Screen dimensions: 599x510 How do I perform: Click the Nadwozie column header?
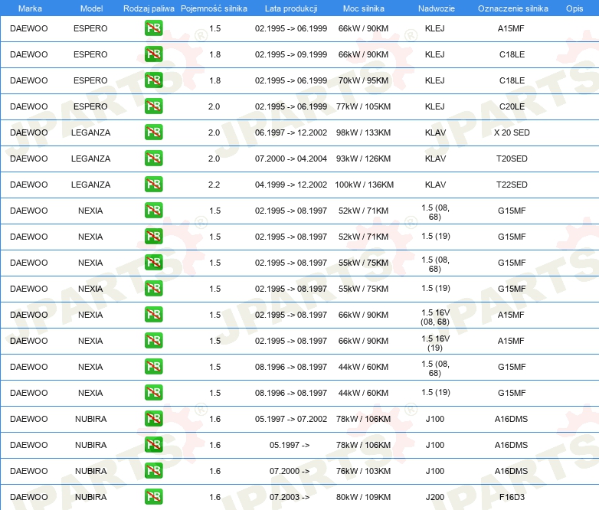pos(437,8)
